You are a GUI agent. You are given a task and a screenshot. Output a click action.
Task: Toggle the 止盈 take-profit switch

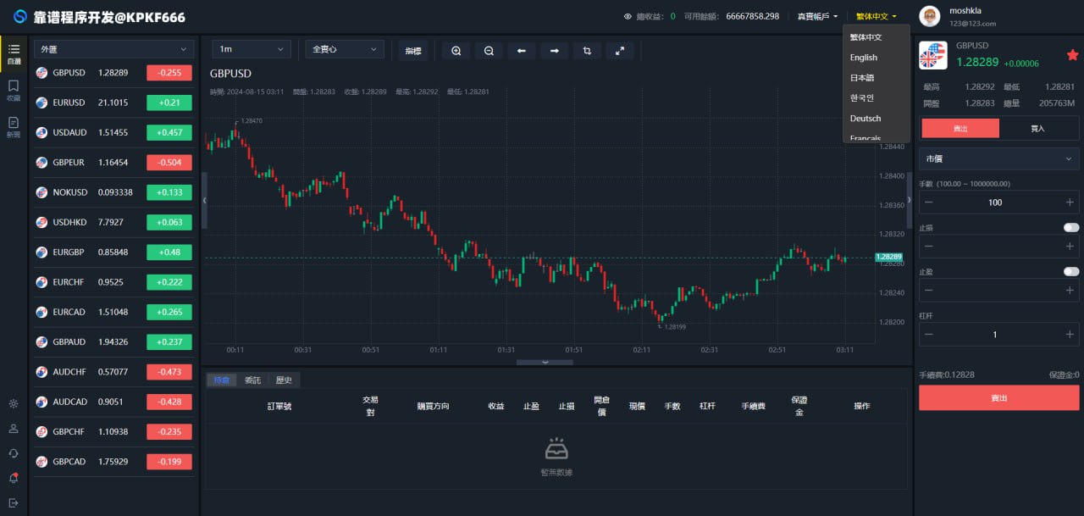[1071, 272]
